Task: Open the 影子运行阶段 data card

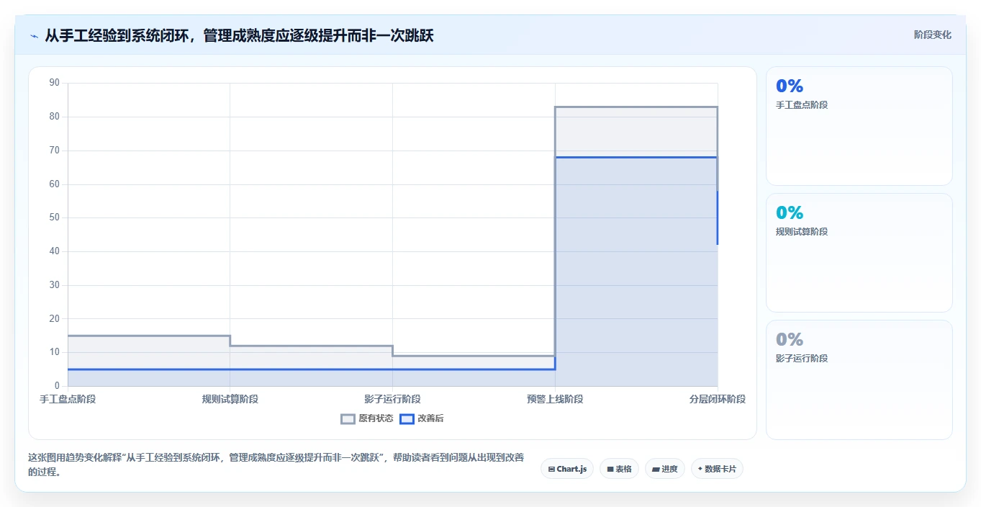Action: 859,380
